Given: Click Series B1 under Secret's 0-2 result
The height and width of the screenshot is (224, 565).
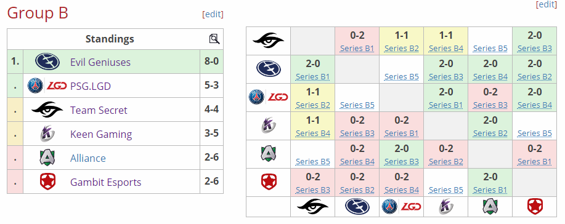Looking at the screenshot, I should tap(357, 48).
